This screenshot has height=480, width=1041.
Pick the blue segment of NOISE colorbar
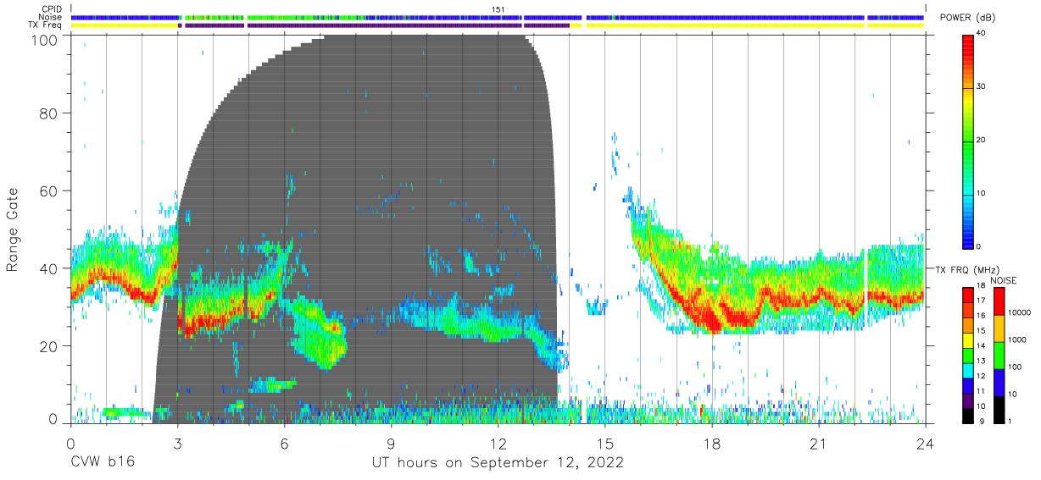coord(998,382)
